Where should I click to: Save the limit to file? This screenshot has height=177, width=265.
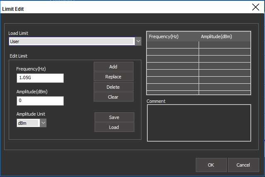coord(114,117)
